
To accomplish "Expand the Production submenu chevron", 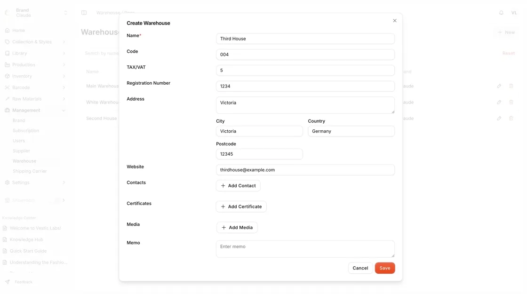I will tap(64, 64).
